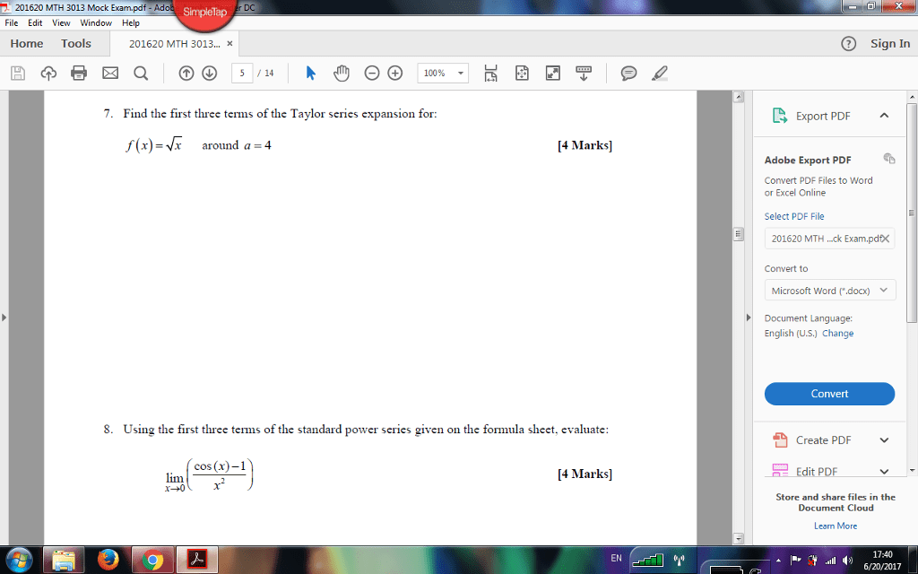Activate the Selection arrow tool

pos(311,74)
